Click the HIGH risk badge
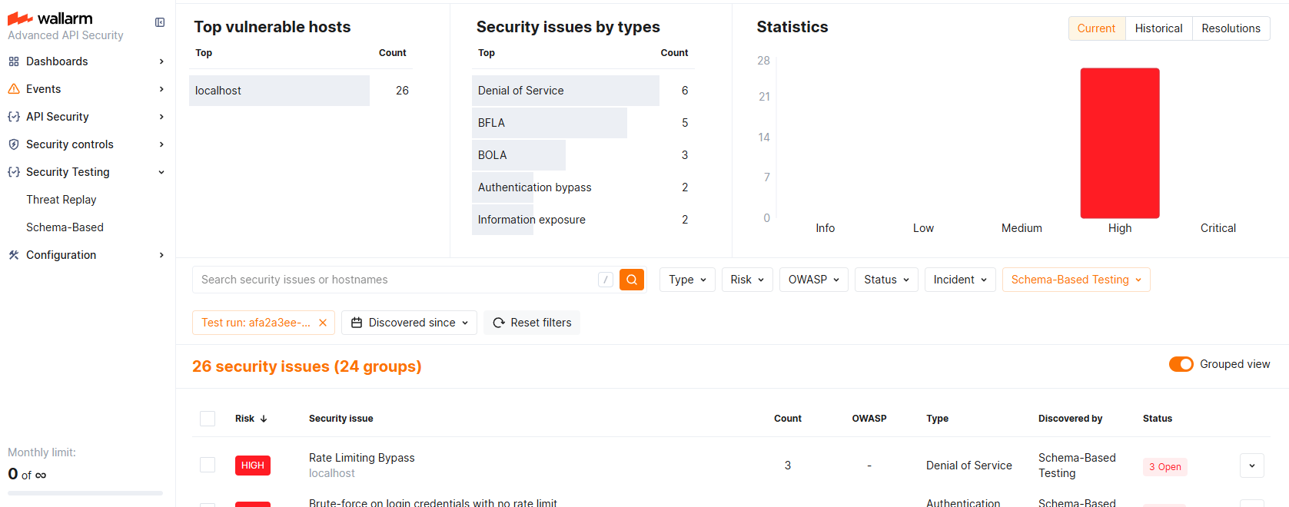This screenshot has height=507, width=1289. tap(253, 466)
